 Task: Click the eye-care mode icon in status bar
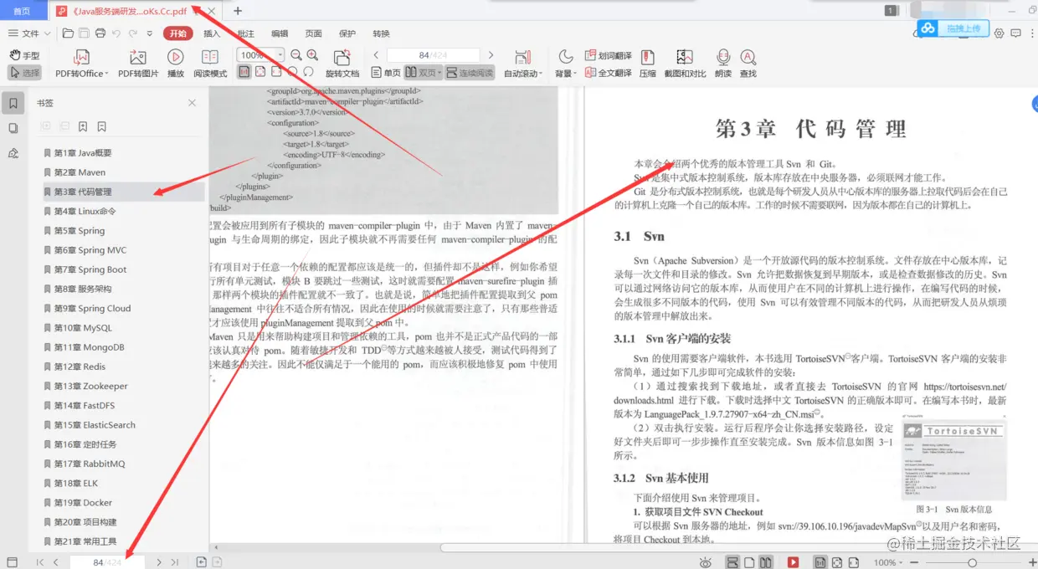click(706, 562)
